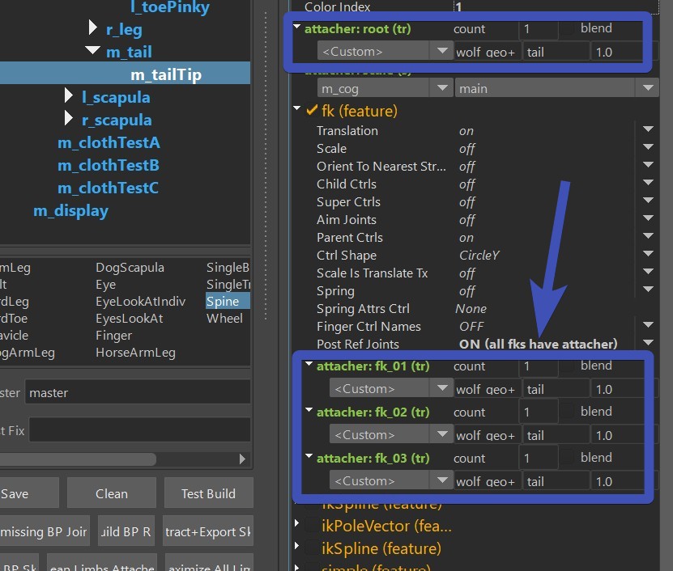
Task: Focus the master text field
Action: tap(138, 392)
